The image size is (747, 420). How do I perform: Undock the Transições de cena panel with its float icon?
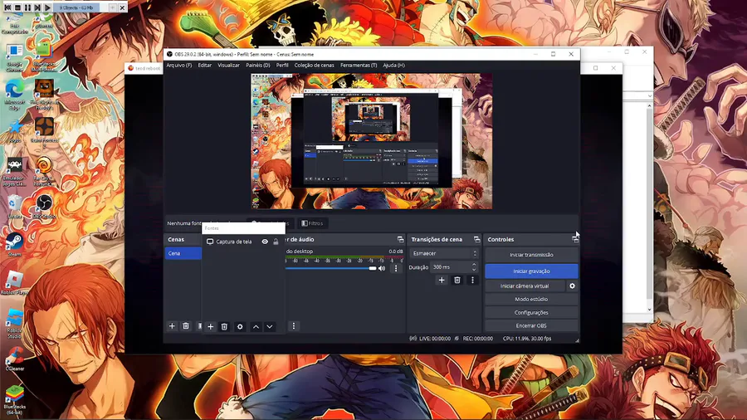point(476,240)
